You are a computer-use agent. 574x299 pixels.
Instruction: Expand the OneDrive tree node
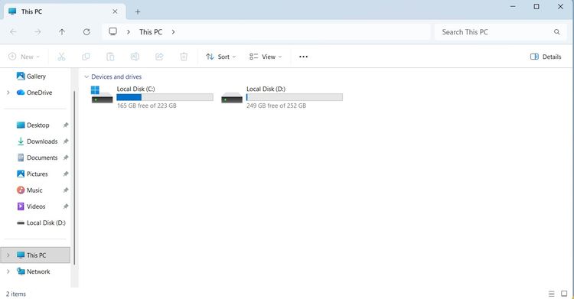coord(8,93)
